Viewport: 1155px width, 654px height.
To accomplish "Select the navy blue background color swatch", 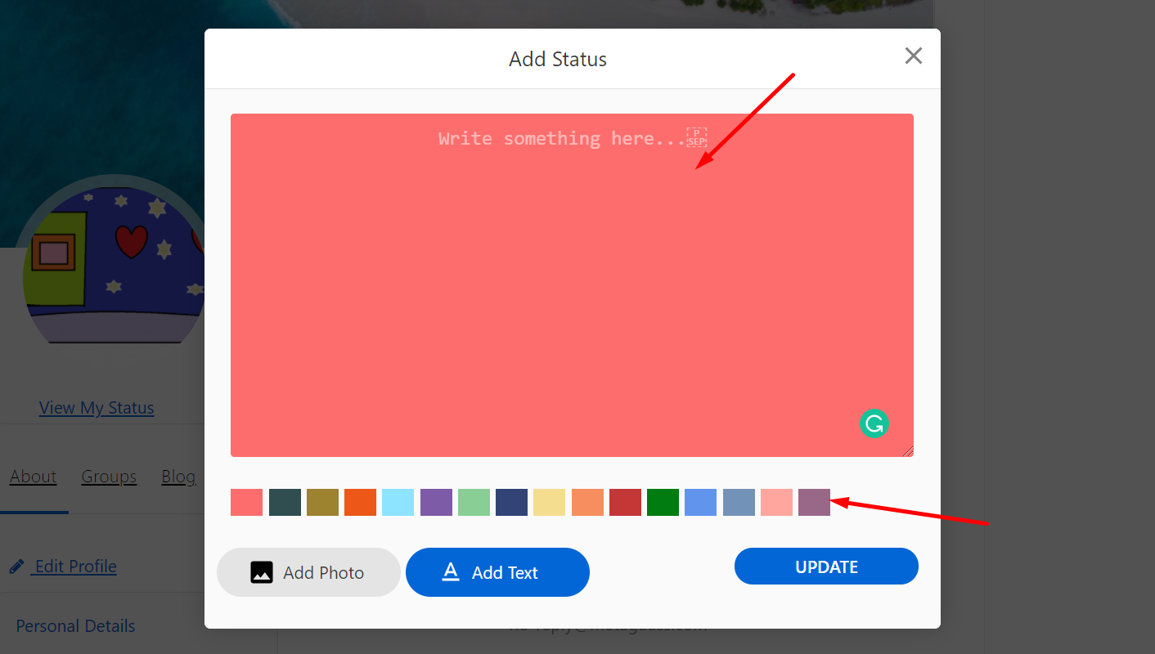I will pos(511,502).
